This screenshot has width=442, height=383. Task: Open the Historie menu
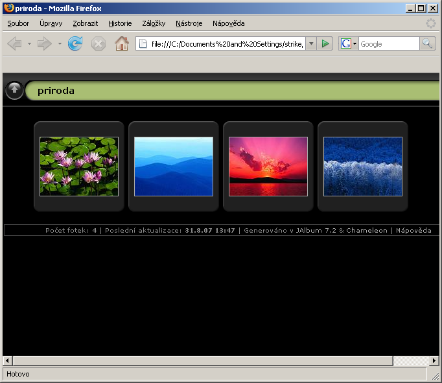coord(120,23)
